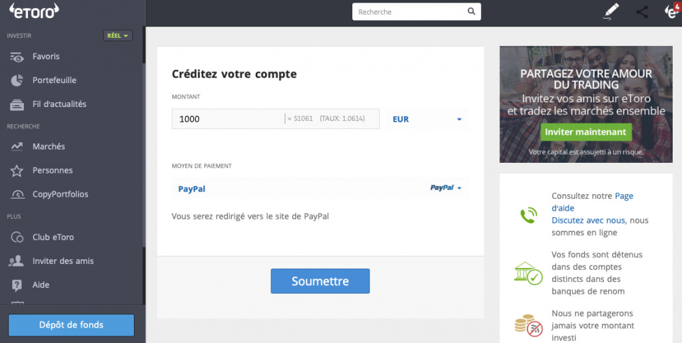Viewport: 682px width, 343px height.
Task: Open the Fil d'actualités feed icon
Action: [x=17, y=104]
